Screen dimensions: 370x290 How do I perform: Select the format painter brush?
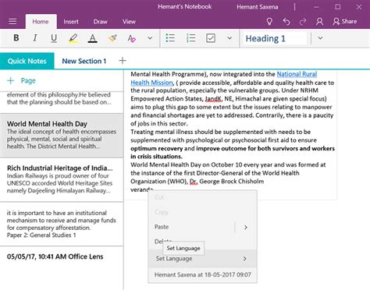(112, 38)
